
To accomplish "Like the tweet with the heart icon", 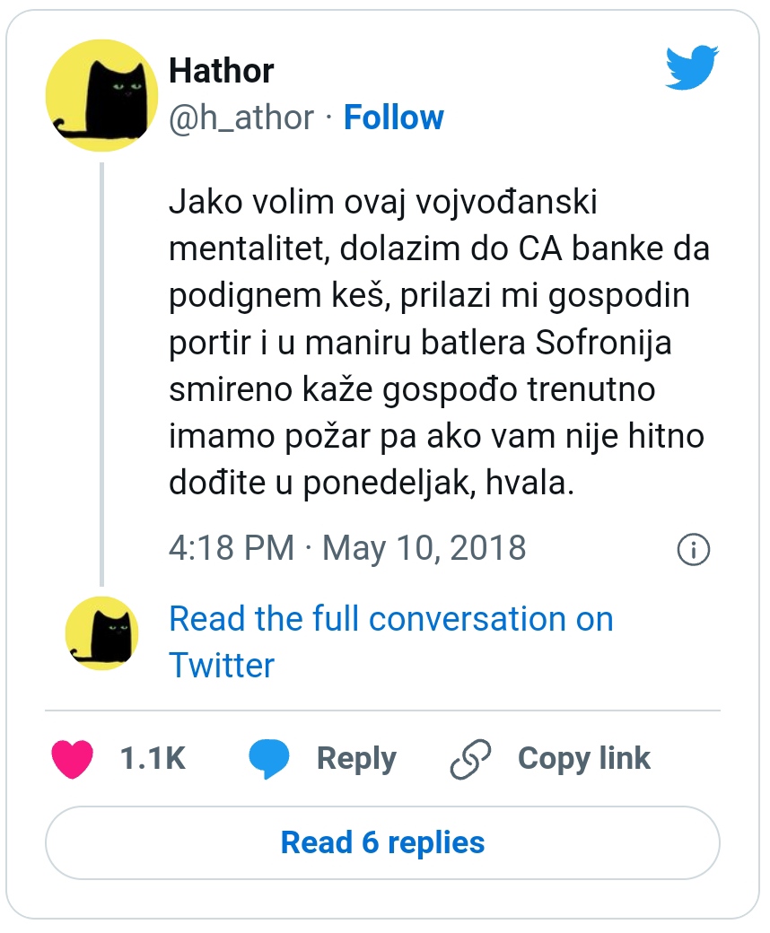I will pos(73,759).
